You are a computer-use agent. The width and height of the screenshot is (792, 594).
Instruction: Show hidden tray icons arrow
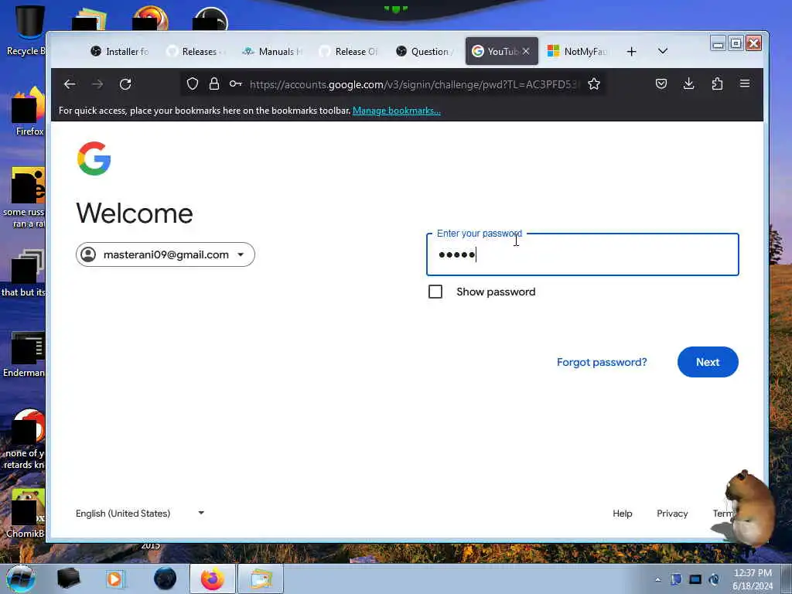point(657,579)
